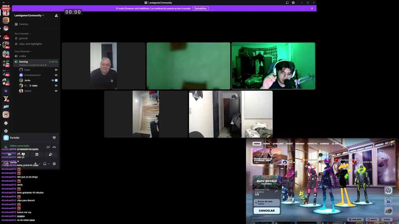Click the video icon beside Edder

click(56, 70)
